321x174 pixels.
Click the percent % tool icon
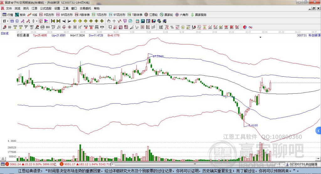pos(172,27)
